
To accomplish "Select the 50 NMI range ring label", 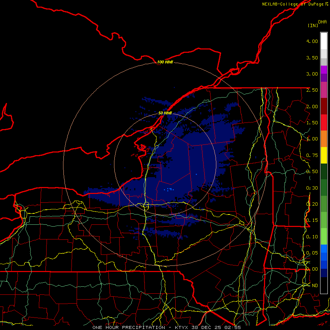I will [165, 113].
